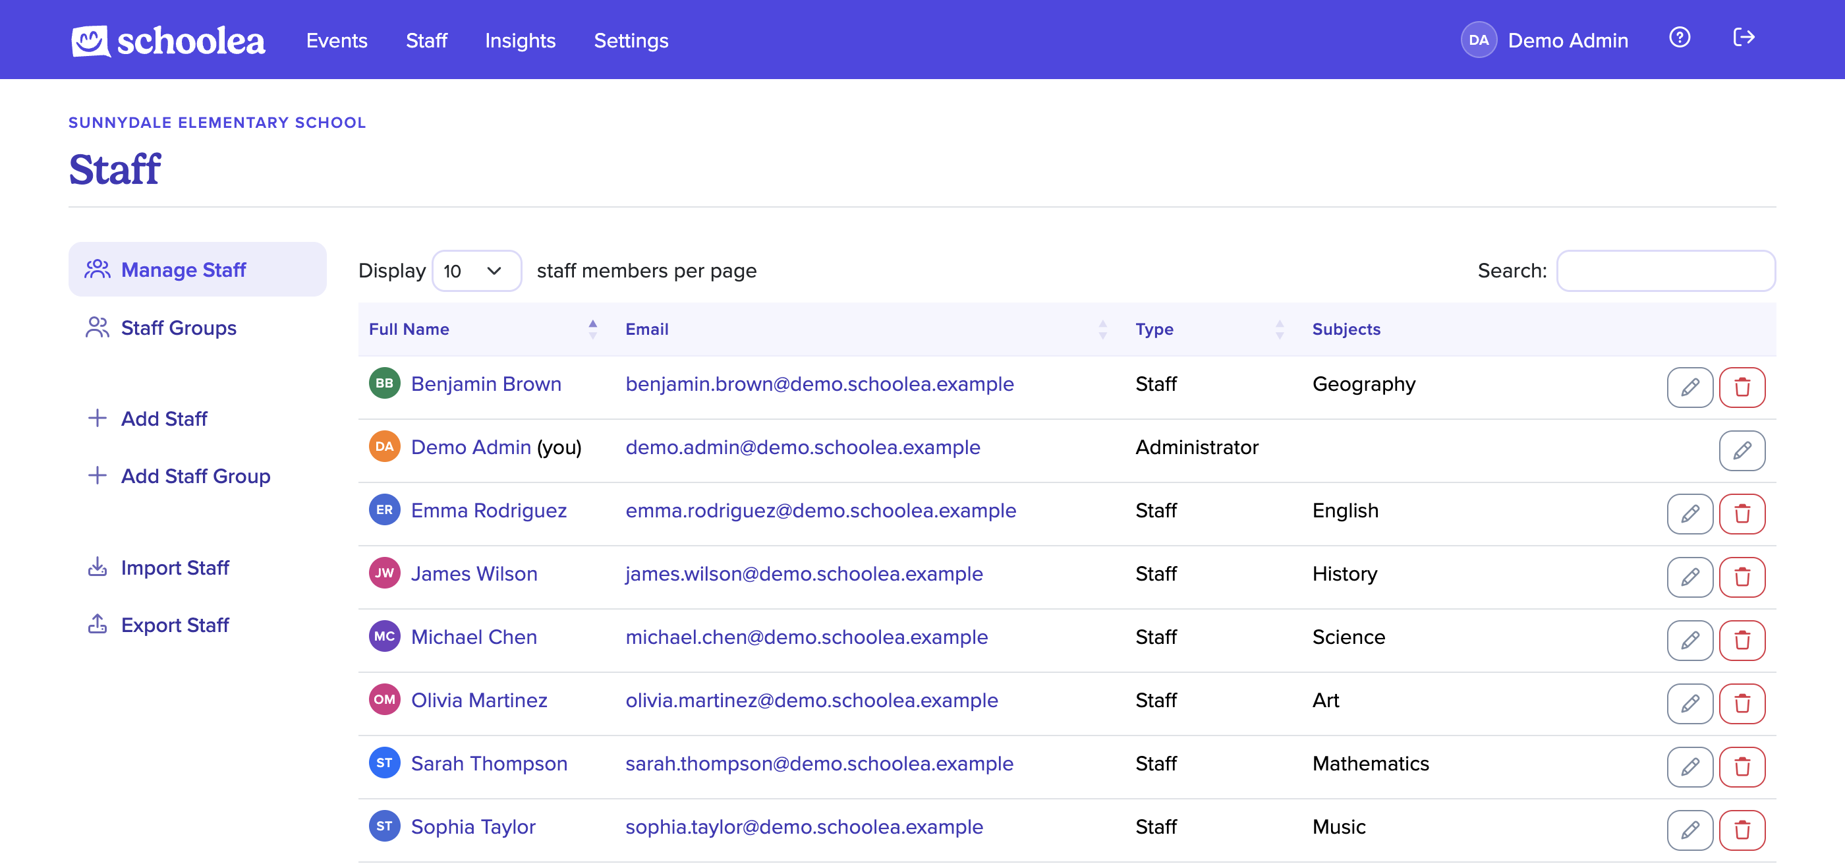Click olivia.martinez@demo.schoolea.example email link
The height and width of the screenshot is (866, 1845).
pyautogui.click(x=812, y=700)
